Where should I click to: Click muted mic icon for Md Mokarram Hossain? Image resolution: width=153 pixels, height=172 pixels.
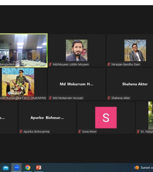click(x=50, y=98)
